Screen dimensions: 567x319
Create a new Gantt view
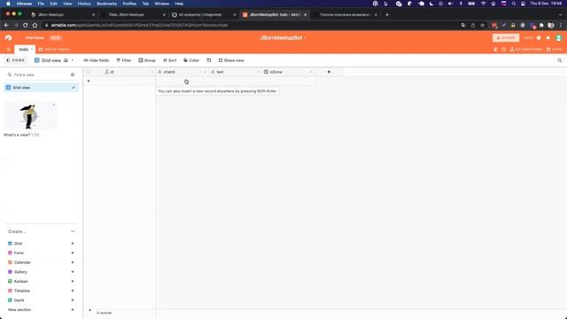point(42,300)
